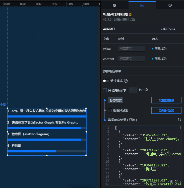Click the right-middle resize handle of widget

pos(86,132)
